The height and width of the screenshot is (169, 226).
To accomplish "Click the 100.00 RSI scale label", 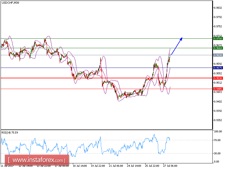I will coord(218,131).
